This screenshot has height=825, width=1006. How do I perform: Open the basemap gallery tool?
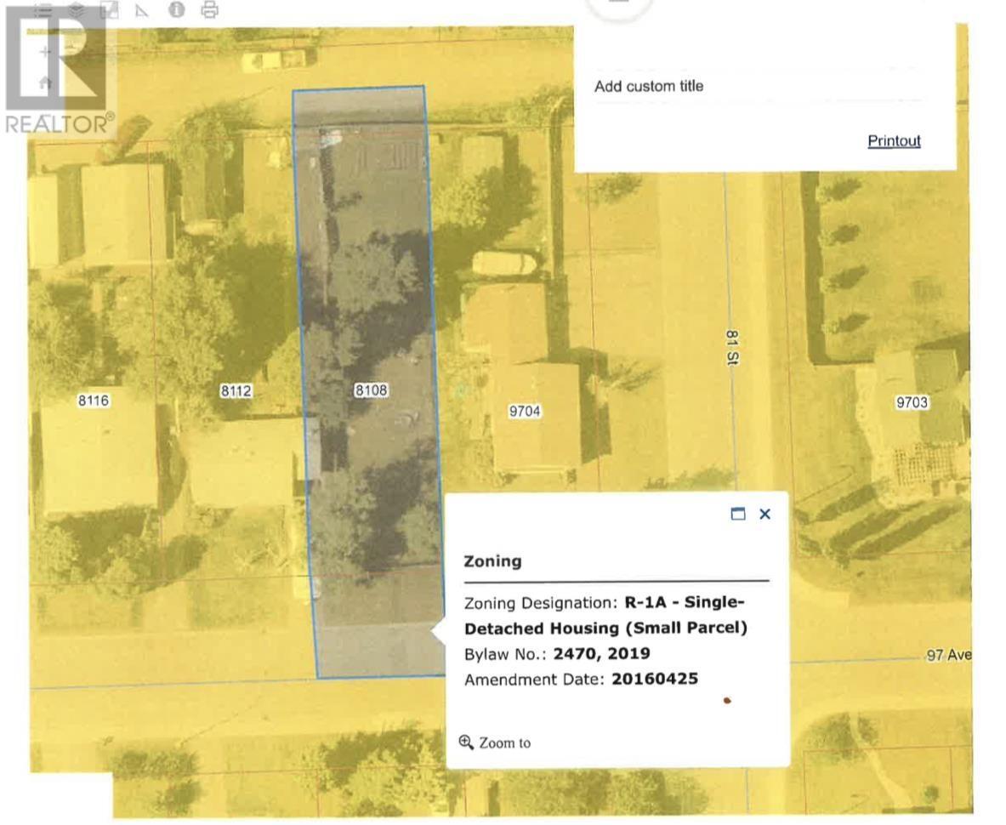(x=109, y=9)
